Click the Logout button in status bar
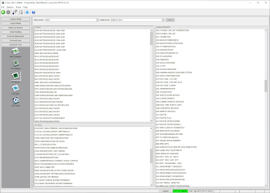Image resolution: width=270 pixels, height=193 pixels. click(165, 191)
